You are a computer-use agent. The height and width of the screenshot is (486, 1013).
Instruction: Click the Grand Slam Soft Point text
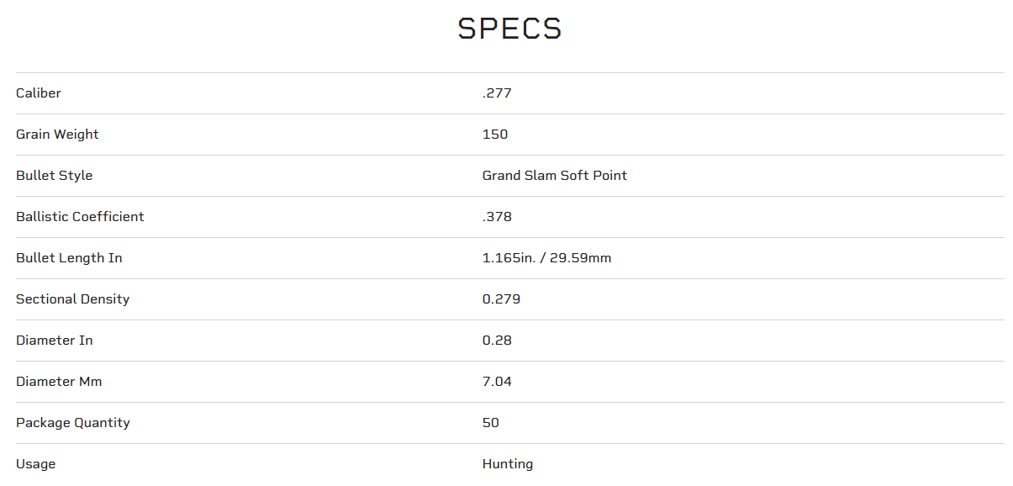(554, 176)
